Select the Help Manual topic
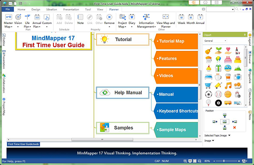Screen dimensions: 254x165 click(x=123, y=93)
